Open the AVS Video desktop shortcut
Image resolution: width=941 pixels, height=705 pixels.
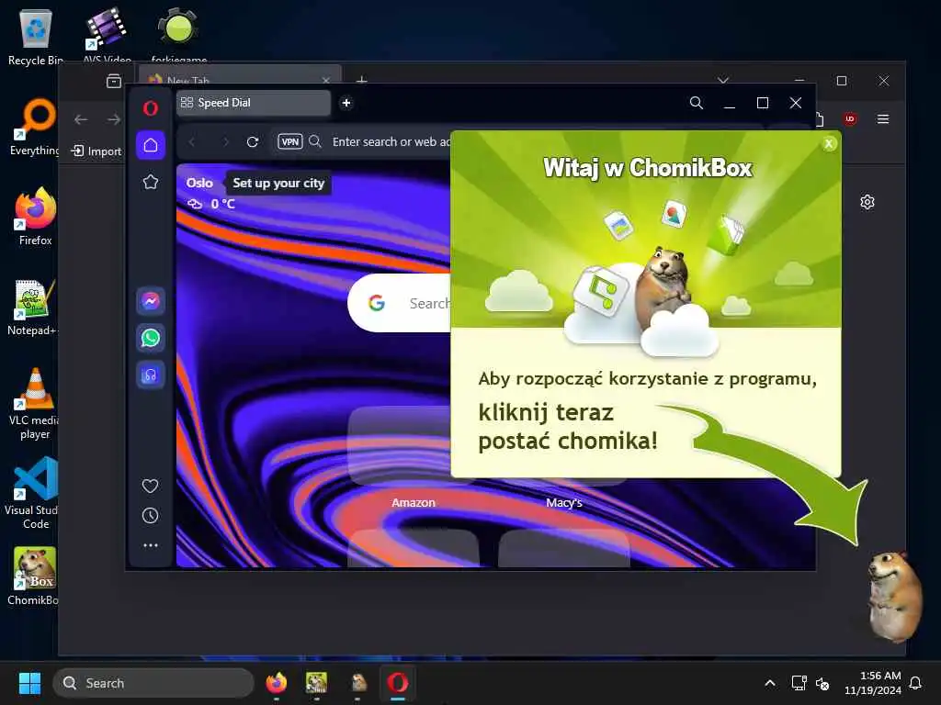[x=107, y=35]
